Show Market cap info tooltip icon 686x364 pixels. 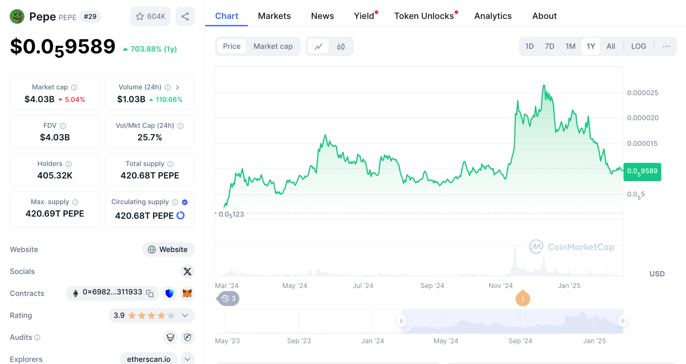[x=74, y=87]
